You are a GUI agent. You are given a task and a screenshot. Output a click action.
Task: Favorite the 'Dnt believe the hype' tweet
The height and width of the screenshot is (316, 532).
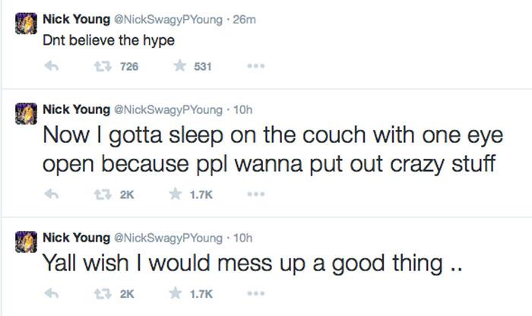[x=179, y=65]
